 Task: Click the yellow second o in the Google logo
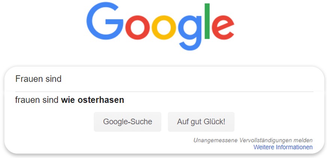coord(164,27)
